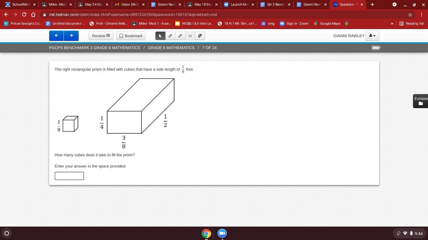The width and height of the screenshot is (428, 240).
Task: Bookmark this question
Action: click(x=131, y=36)
